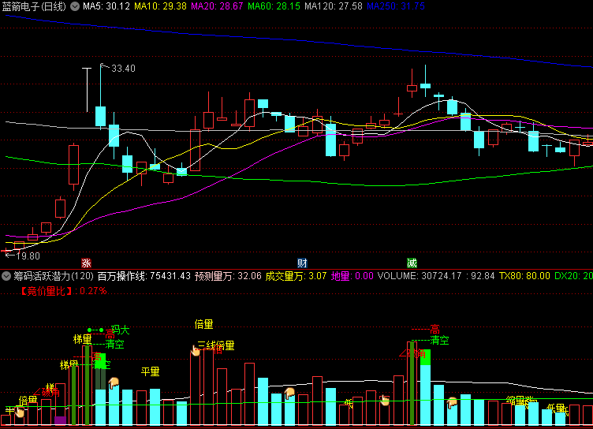Click the hand pointer icon beside 三线倍量
This screenshot has width=593, height=429.
[x=195, y=350]
